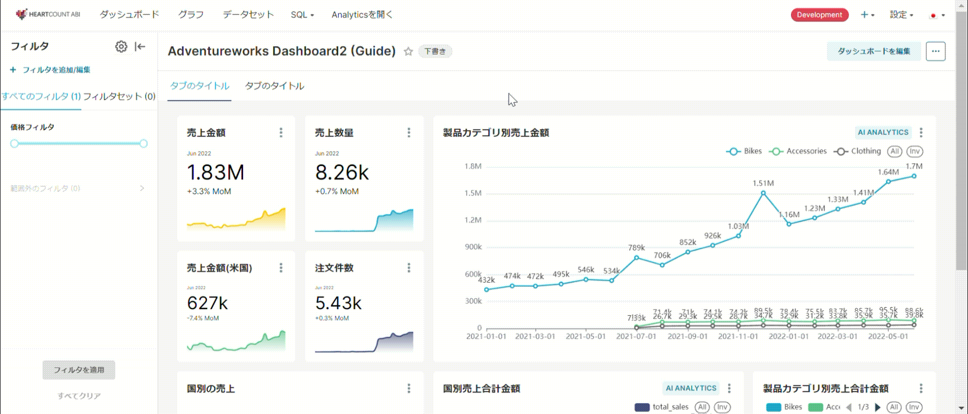Select the すべてのフィルタ (1) tab
The image size is (968, 414).
tap(41, 97)
